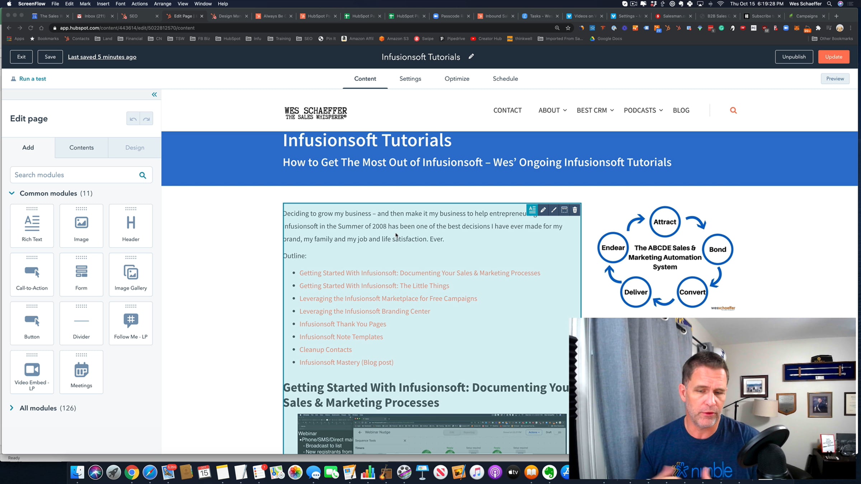Image resolution: width=861 pixels, height=484 pixels.
Task: Click the pencil edit icon on the module toolbar
Action: pyautogui.click(x=543, y=210)
